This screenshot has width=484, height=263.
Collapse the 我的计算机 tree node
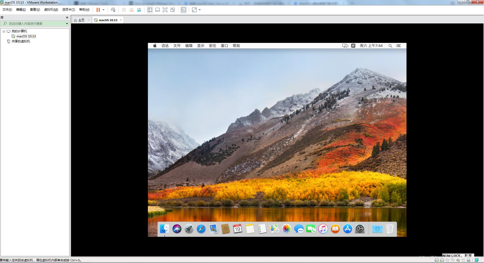pyautogui.click(x=4, y=31)
